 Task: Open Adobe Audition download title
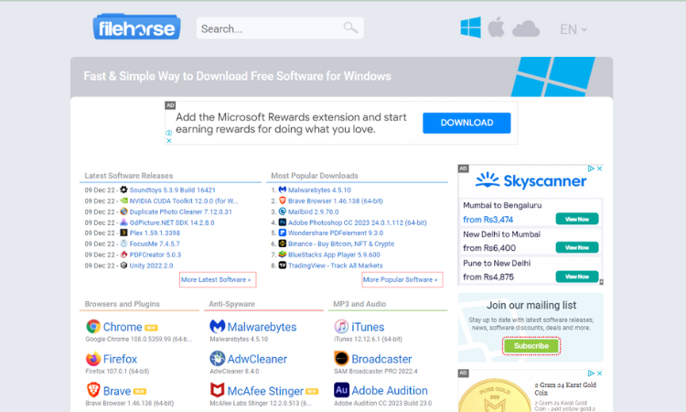point(390,391)
